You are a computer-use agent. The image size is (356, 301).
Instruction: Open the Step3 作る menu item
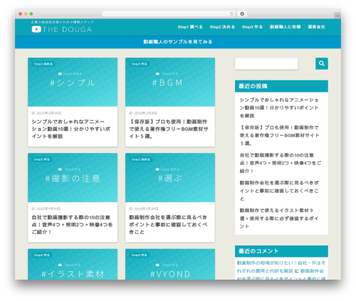click(252, 27)
